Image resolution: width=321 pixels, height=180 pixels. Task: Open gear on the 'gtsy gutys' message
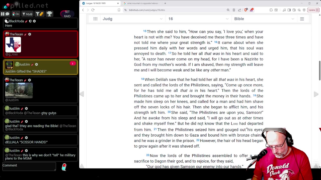pyautogui.click(x=26, y=108)
